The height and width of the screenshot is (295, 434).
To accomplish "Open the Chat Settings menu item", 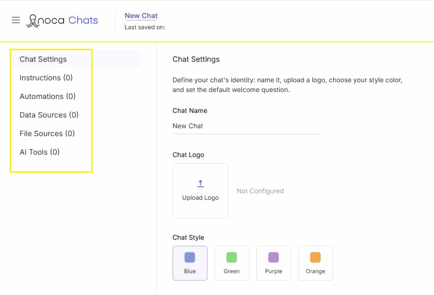I will click(x=43, y=59).
